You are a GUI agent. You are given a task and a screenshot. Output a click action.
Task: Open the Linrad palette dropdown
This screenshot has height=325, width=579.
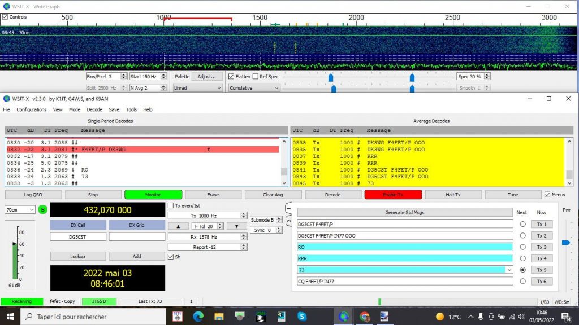click(197, 88)
